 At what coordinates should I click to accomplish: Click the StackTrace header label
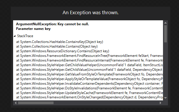click(x=25, y=36)
